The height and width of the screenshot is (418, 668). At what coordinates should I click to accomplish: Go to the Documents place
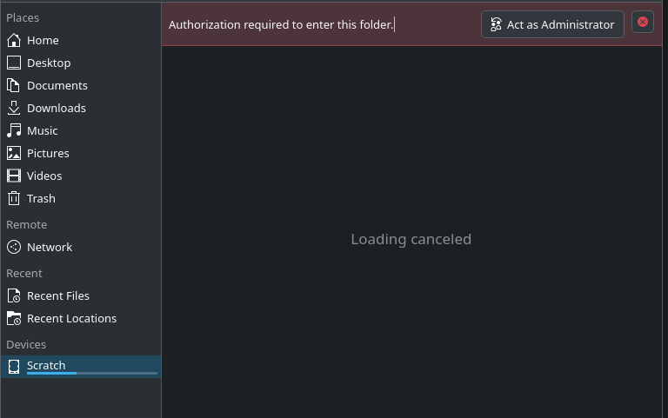coord(57,85)
